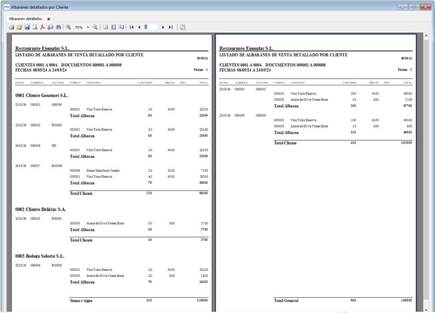Click Total Cliente on second page

tap(285, 143)
